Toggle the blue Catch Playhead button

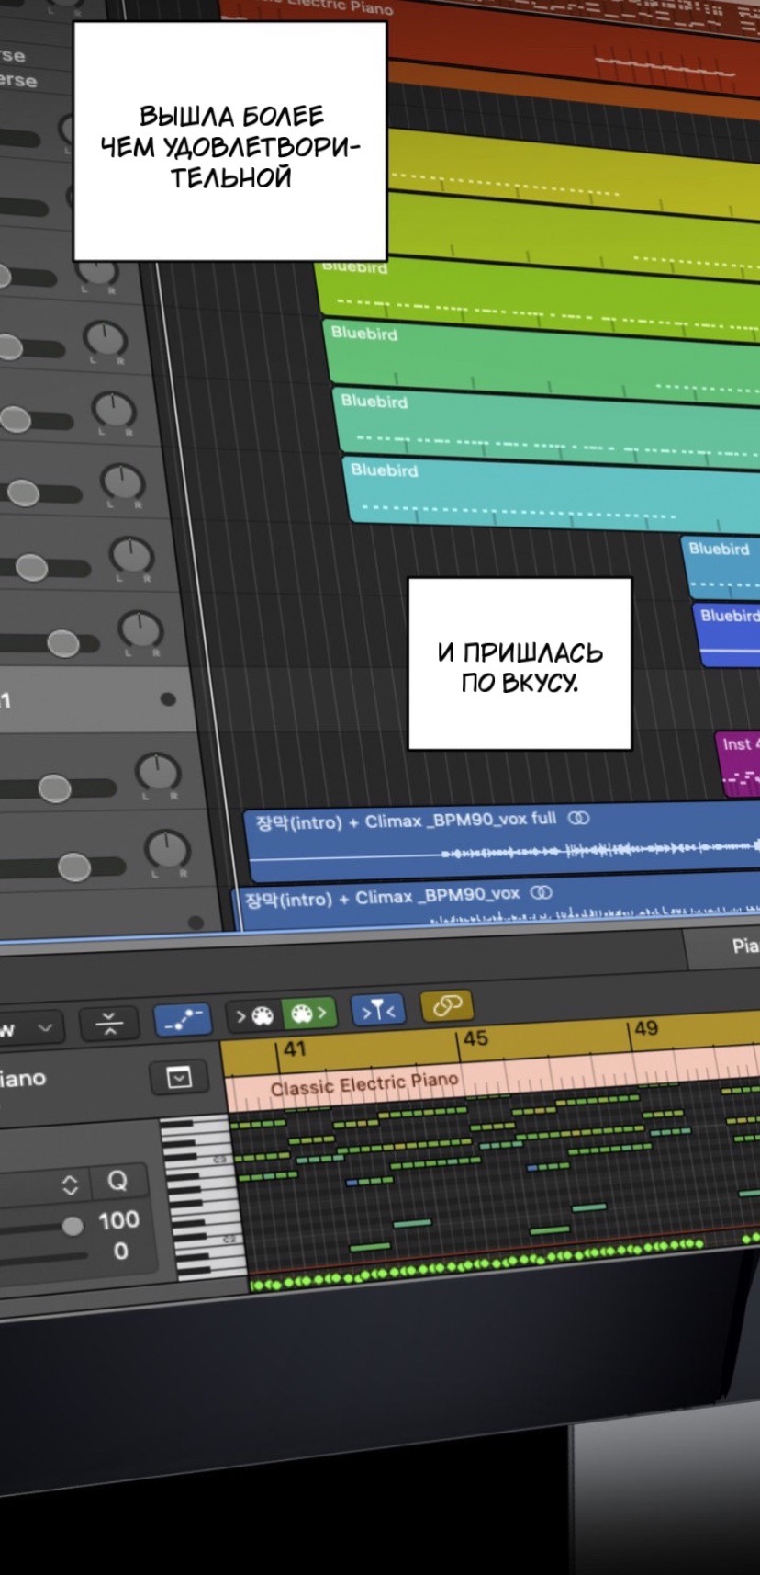tap(378, 1011)
